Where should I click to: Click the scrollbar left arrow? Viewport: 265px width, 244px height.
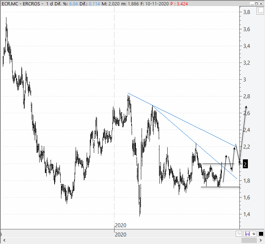[x=4, y=240]
